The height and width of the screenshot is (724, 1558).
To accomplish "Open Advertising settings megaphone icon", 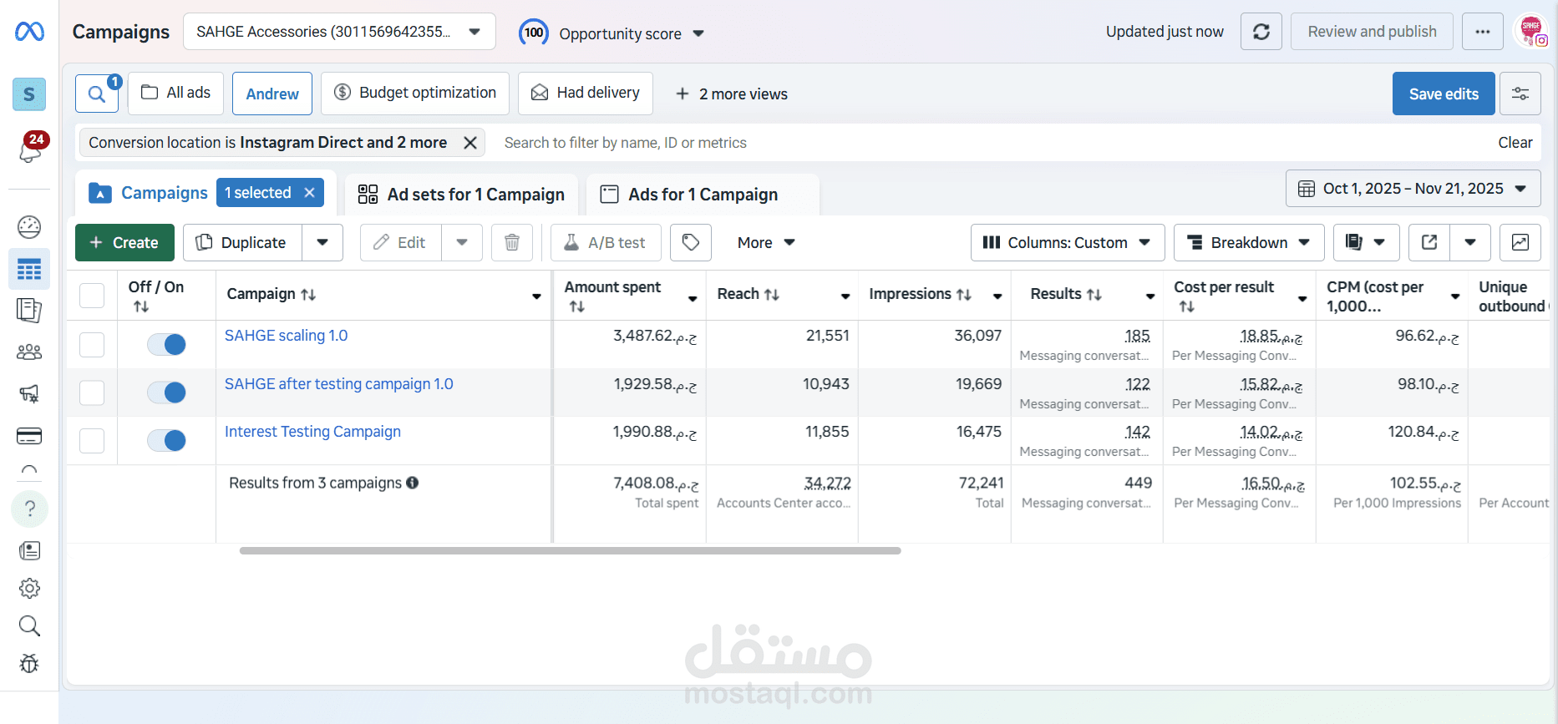I will 29,393.
